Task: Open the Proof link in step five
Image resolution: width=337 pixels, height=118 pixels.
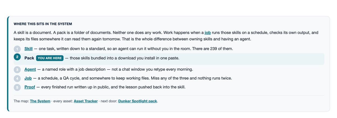Action: tap(30, 87)
